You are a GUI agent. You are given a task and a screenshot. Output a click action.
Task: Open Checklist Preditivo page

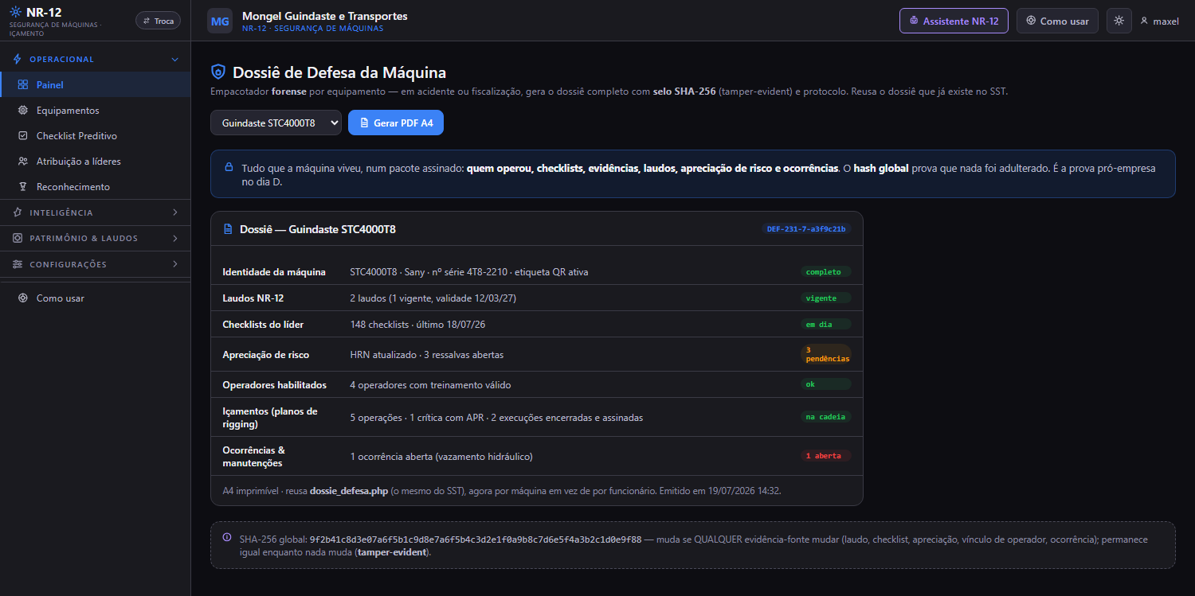click(96, 135)
